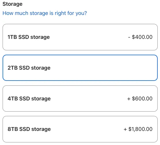Choose the most expensive storage option card
Screen dimensions: 160x145
coord(80,129)
